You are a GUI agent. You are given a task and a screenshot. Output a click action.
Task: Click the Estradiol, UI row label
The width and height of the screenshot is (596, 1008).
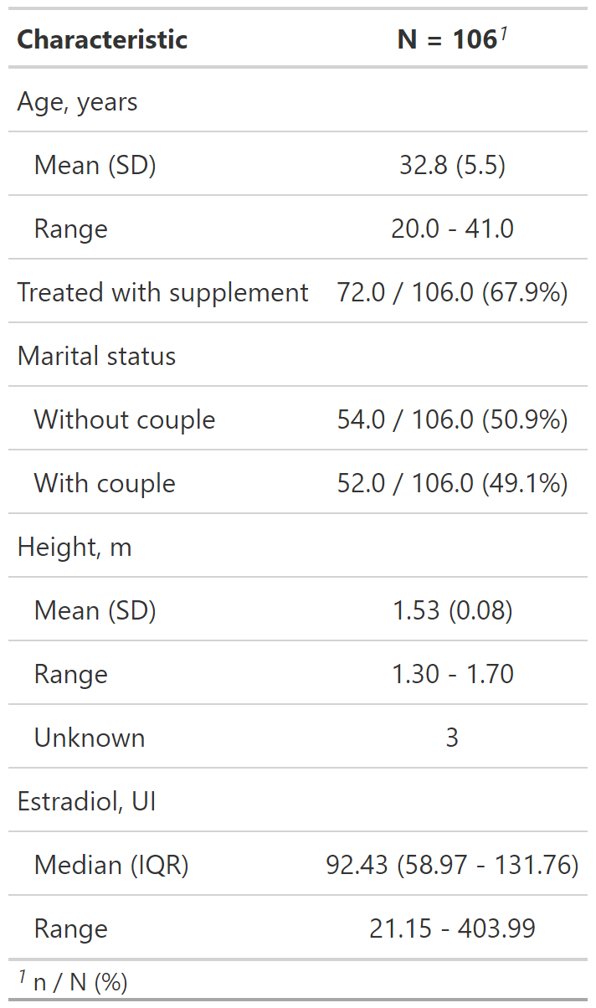pos(87,802)
